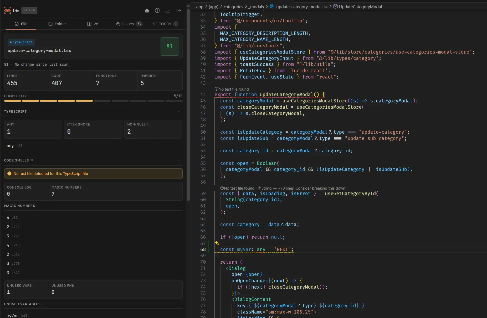
Task: Click the UpdateCategoryModal symbol breadcrumb
Action: coord(360,7)
